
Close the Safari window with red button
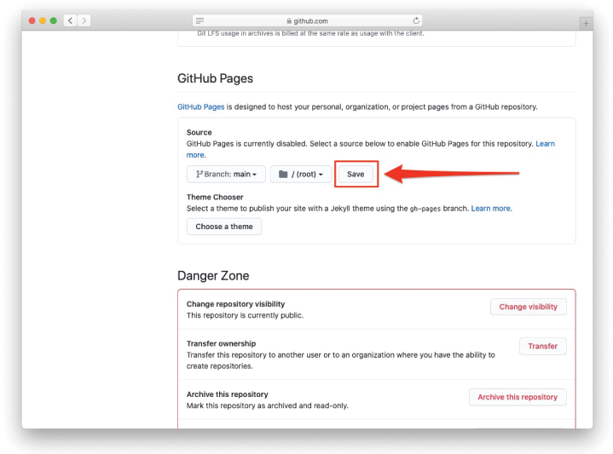(x=32, y=20)
